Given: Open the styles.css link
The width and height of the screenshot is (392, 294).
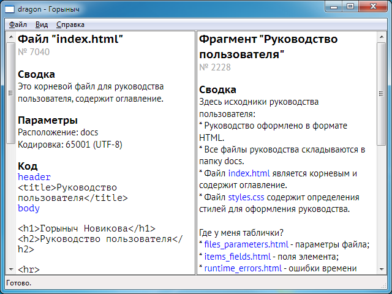Looking at the screenshot, I should (x=246, y=197).
